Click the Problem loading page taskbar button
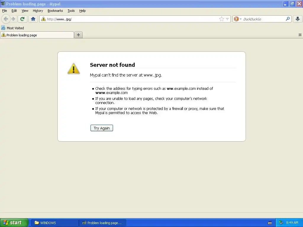 click(x=103, y=223)
